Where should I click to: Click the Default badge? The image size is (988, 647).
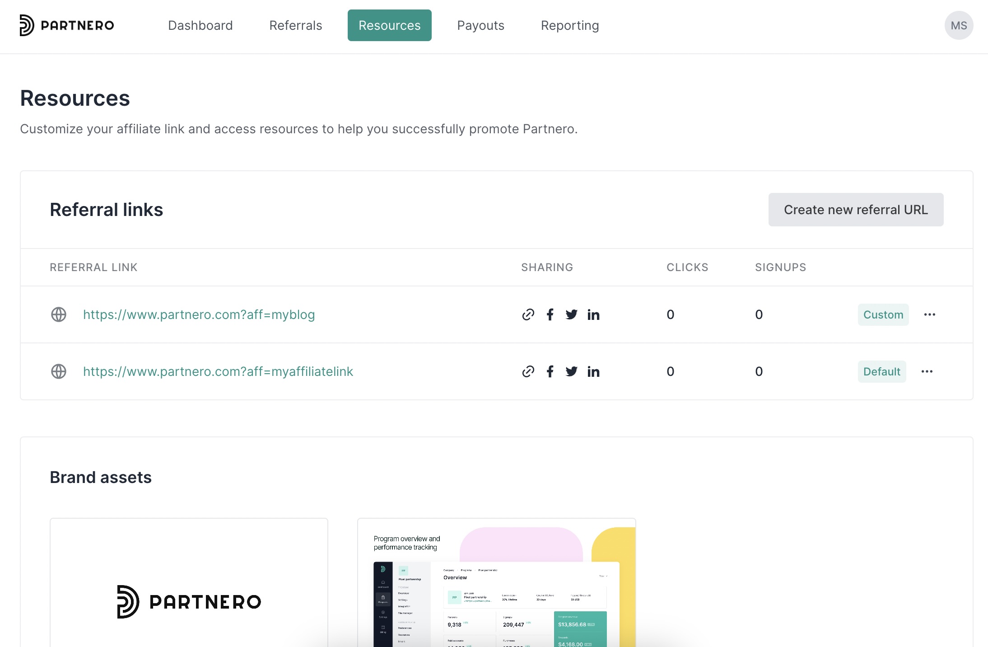coord(882,371)
